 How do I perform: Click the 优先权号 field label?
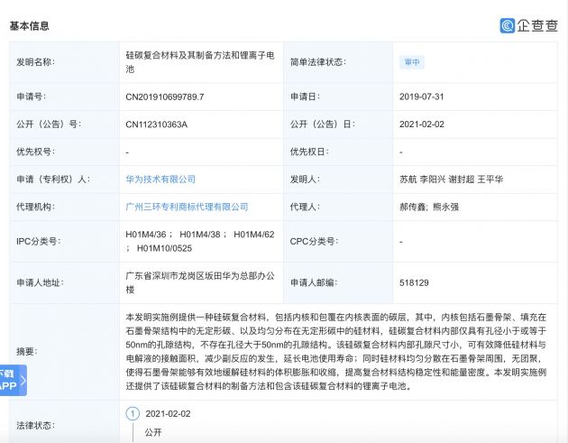tap(35, 152)
